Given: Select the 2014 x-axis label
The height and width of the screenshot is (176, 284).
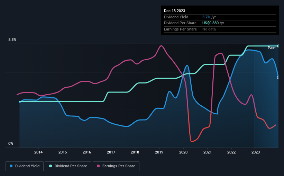Looking at the screenshot, I should (38, 152).
